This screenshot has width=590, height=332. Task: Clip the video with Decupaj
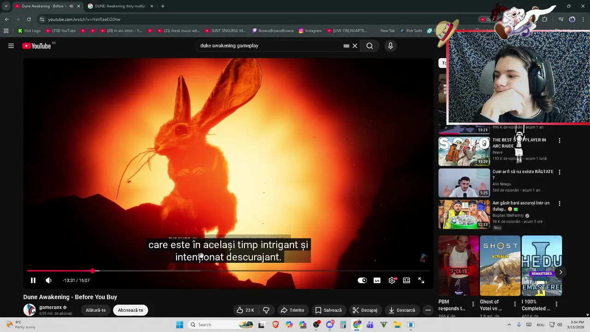[365, 310]
